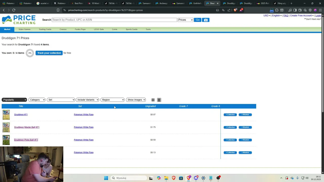
Task: Click the Druddigon #71 card thumbnail
Action: [6, 115]
